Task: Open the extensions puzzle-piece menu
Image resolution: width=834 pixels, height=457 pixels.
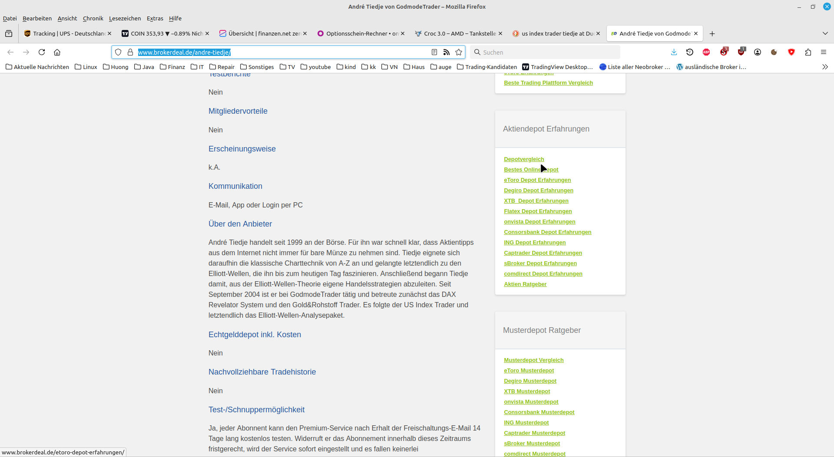Action: (808, 52)
